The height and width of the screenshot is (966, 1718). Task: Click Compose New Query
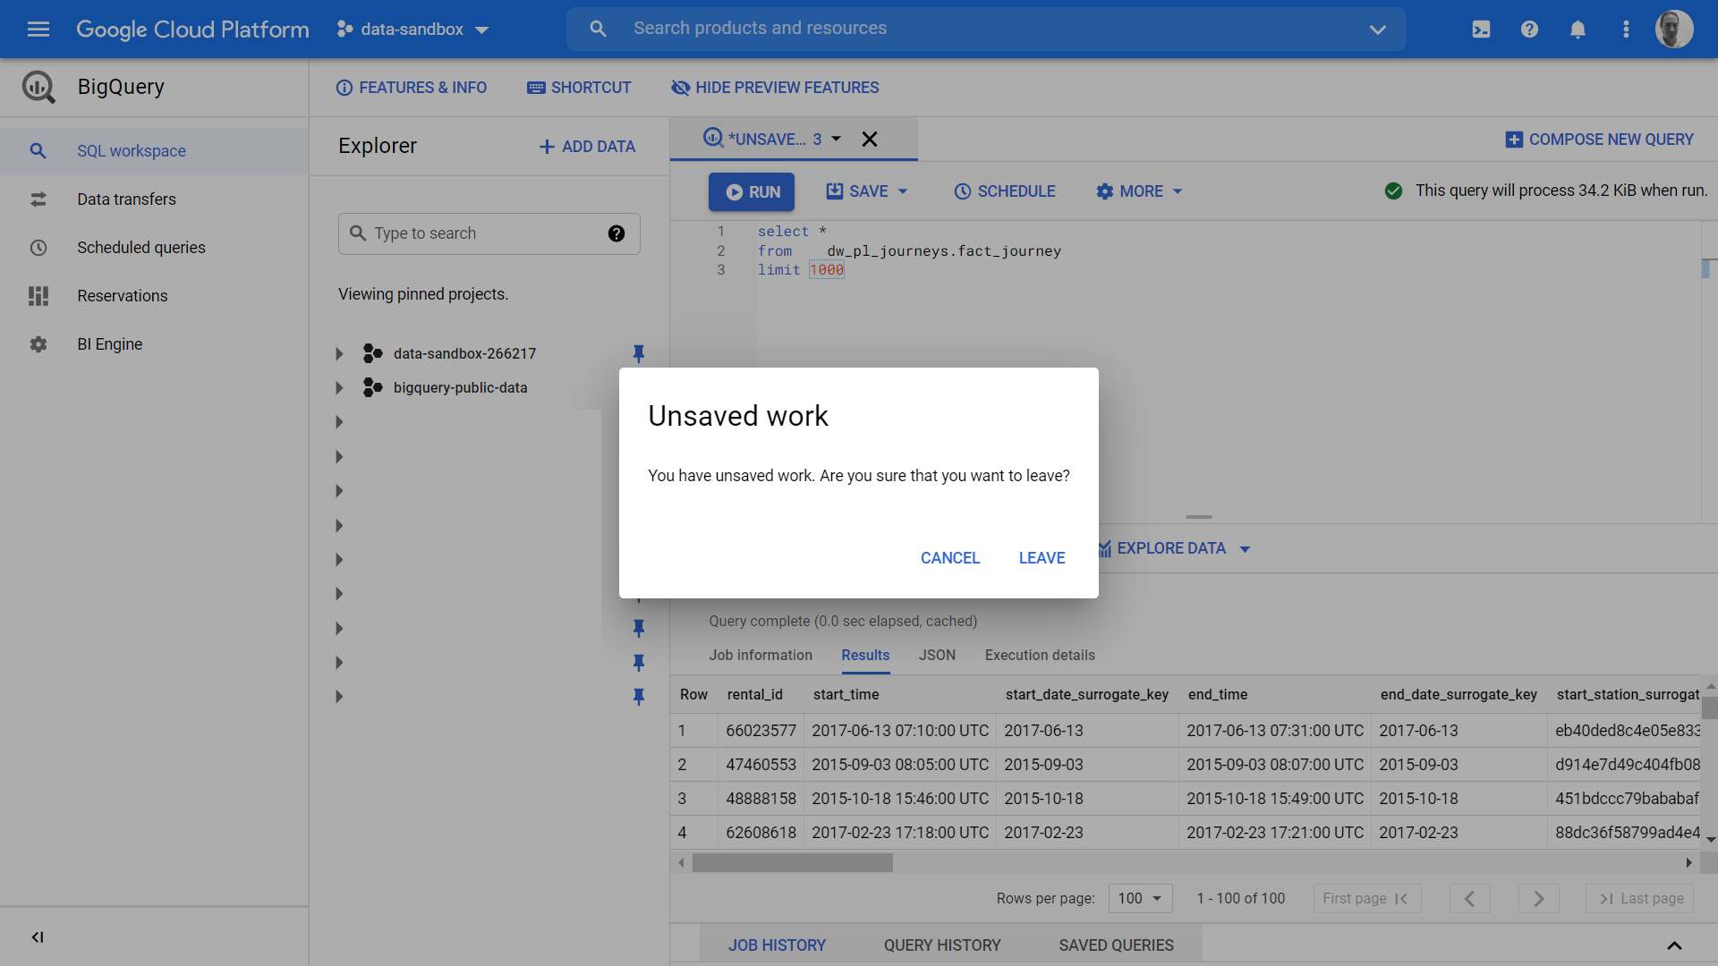pos(1600,140)
